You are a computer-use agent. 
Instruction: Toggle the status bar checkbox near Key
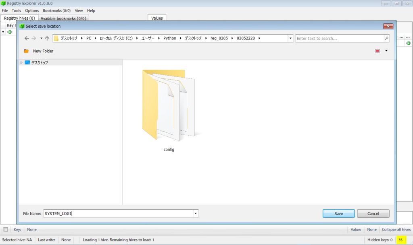tap(6, 229)
